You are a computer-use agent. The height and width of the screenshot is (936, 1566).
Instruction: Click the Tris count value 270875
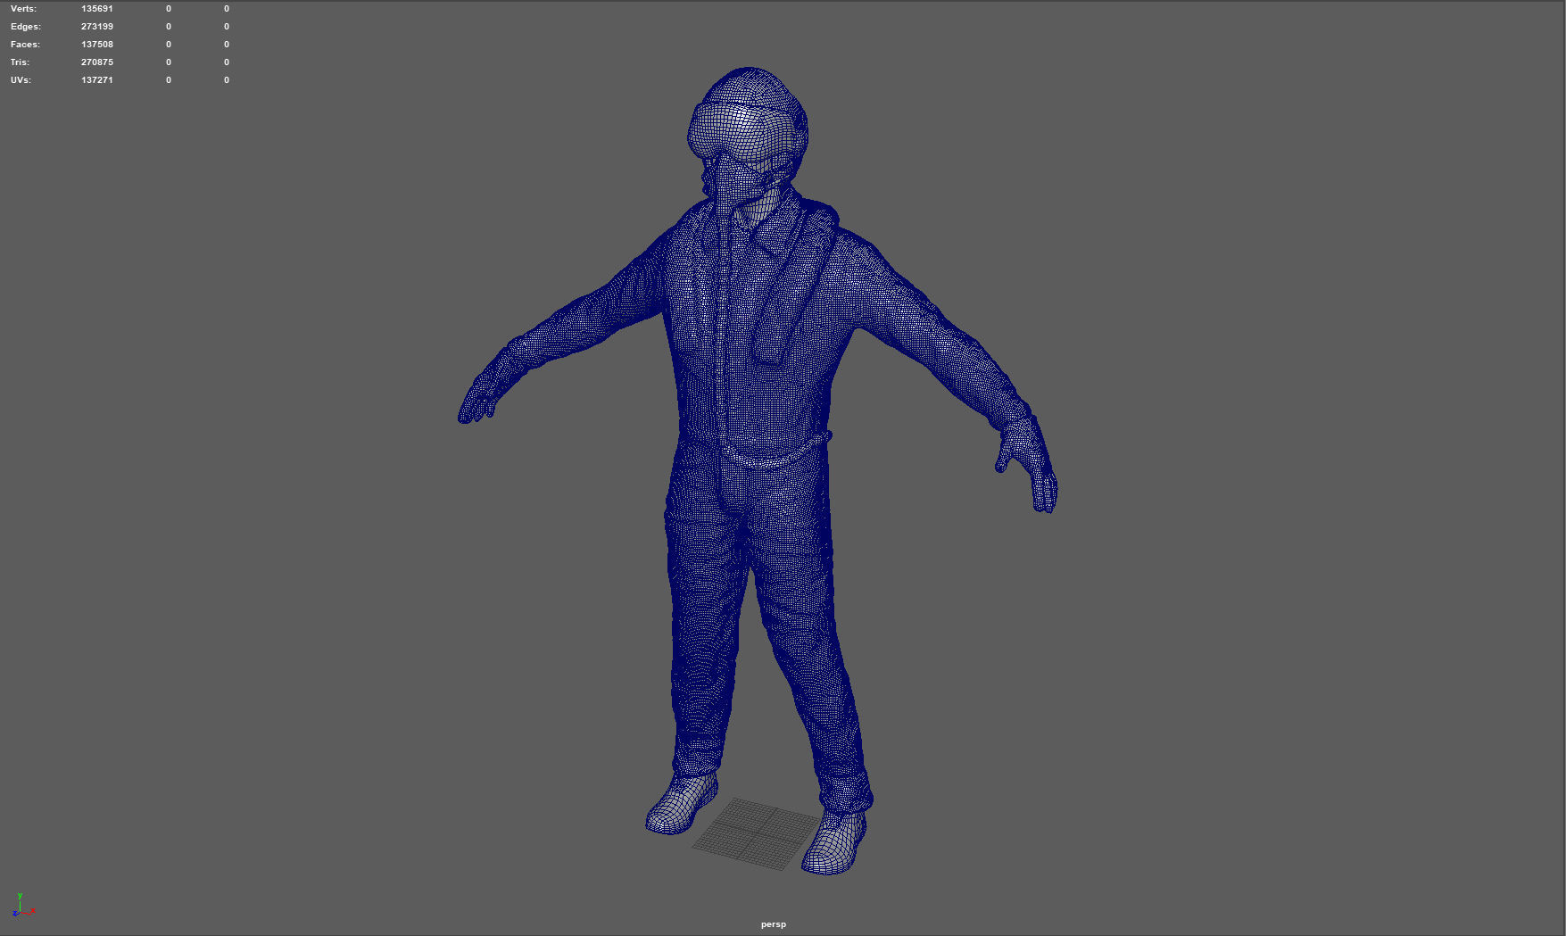[x=97, y=62]
